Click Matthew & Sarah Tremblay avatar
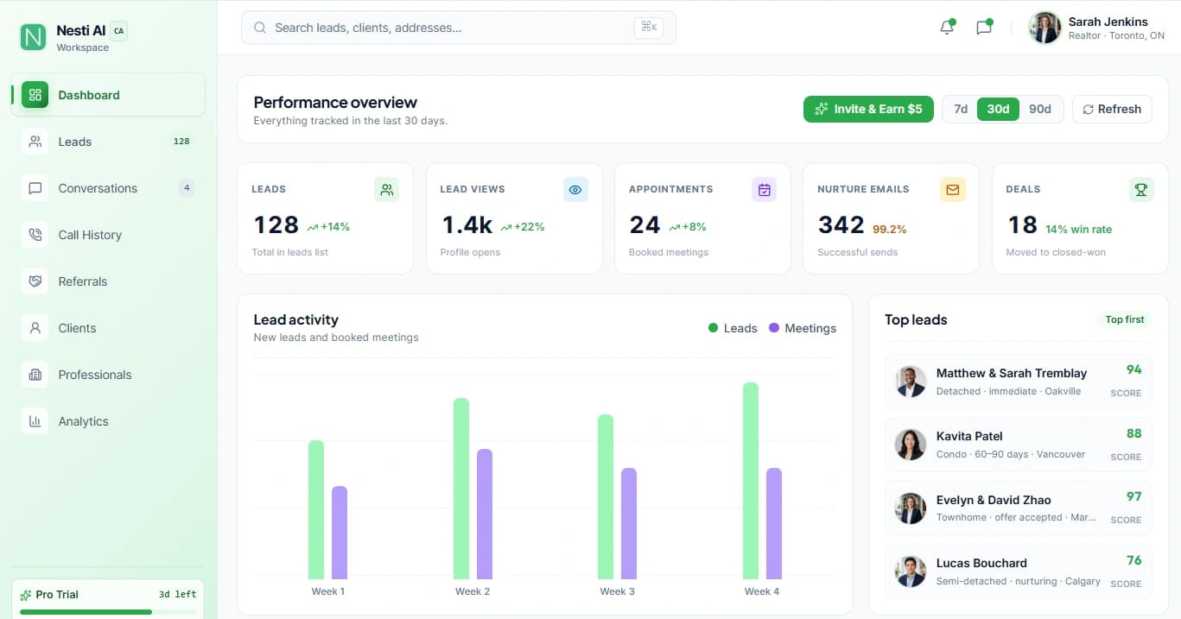This screenshot has width=1181, height=619. 911,381
